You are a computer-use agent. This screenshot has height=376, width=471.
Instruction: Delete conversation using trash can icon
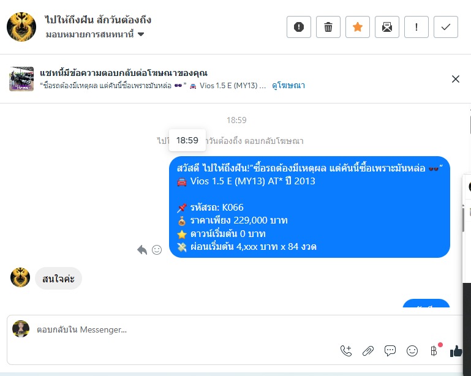point(328,27)
